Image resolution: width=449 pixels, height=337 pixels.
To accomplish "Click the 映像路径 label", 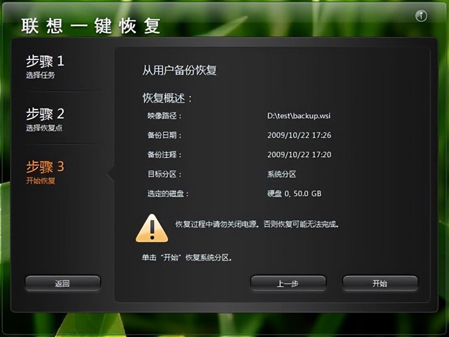I will pyautogui.click(x=165, y=116).
